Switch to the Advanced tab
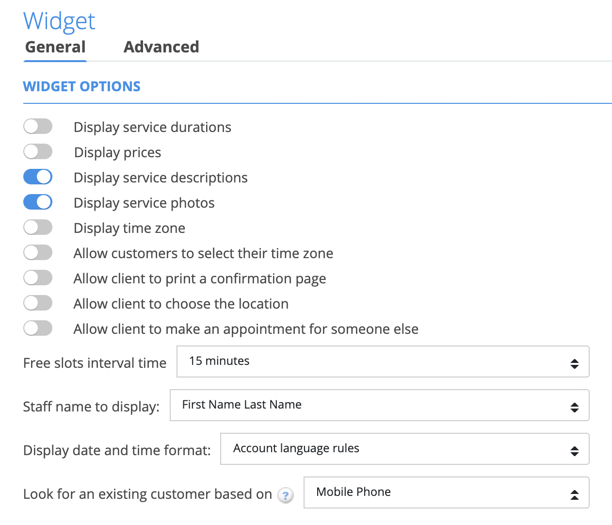Screen dimensions: 612x525 [x=161, y=47]
